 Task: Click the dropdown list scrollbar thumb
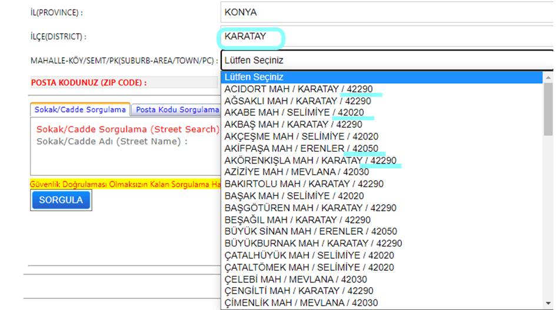(548, 109)
